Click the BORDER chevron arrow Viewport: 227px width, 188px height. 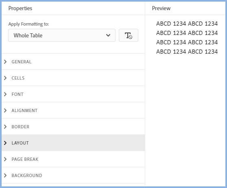tap(5, 127)
